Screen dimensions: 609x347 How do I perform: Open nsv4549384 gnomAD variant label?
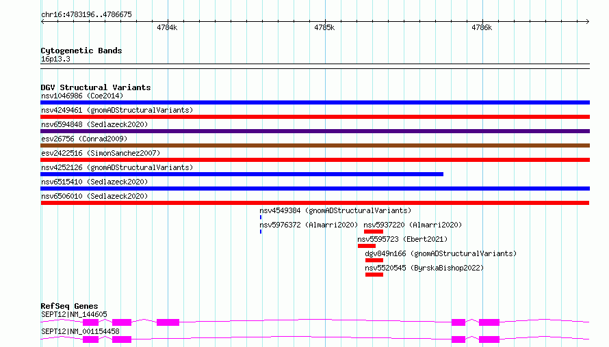[x=335, y=210]
